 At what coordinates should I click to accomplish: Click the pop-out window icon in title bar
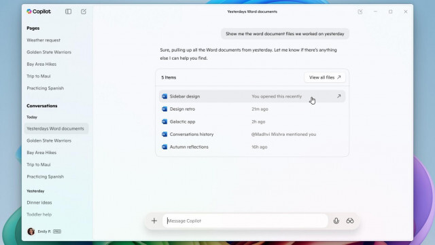click(x=360, y=12)
